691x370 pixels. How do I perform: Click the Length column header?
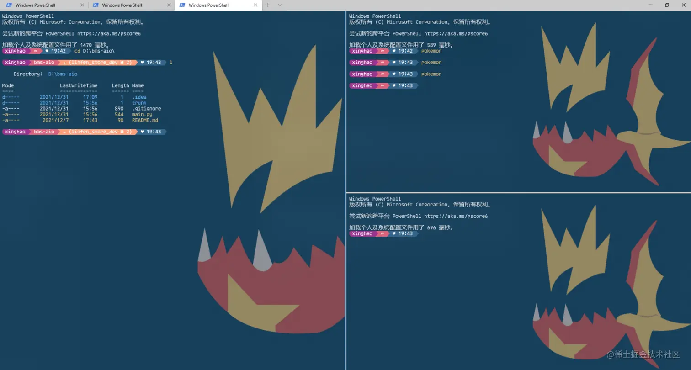pyautogui.click(x=121, y=85)
